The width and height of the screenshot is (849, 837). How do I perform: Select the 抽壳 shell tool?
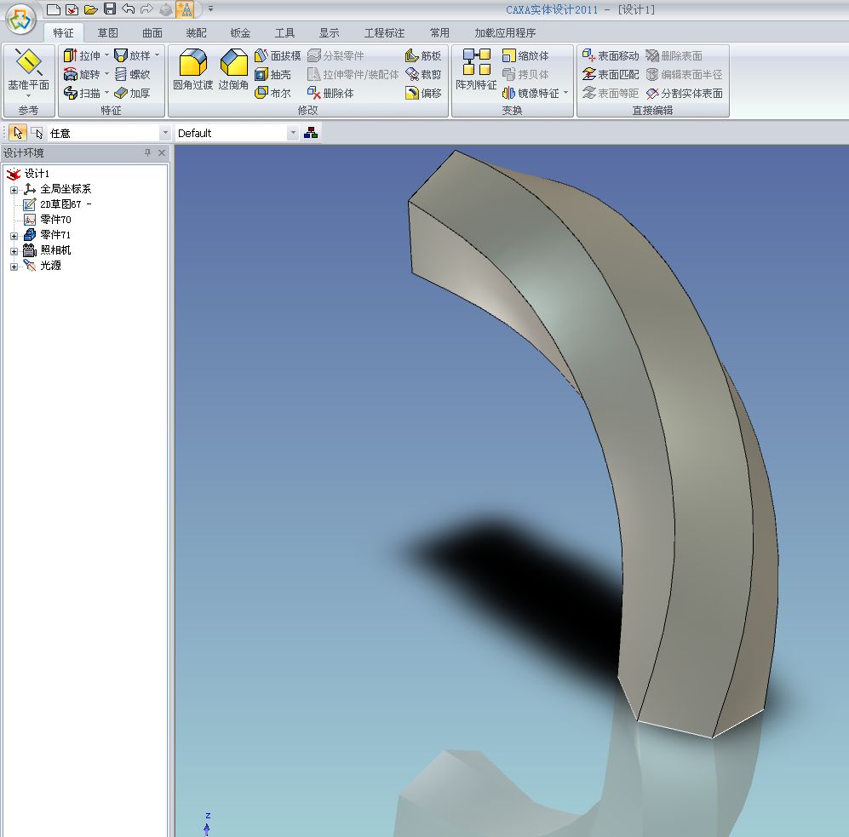pyautogui.click(x=273, y=74)
